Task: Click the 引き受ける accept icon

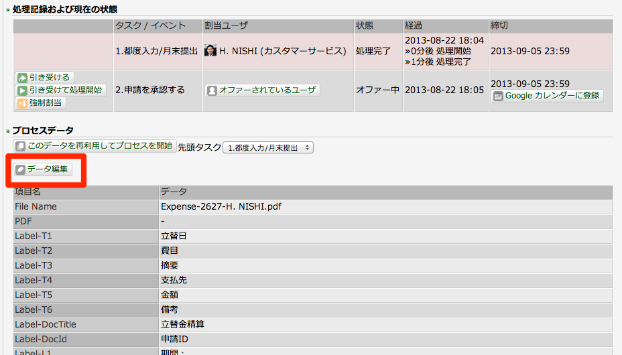Action: 22,78
